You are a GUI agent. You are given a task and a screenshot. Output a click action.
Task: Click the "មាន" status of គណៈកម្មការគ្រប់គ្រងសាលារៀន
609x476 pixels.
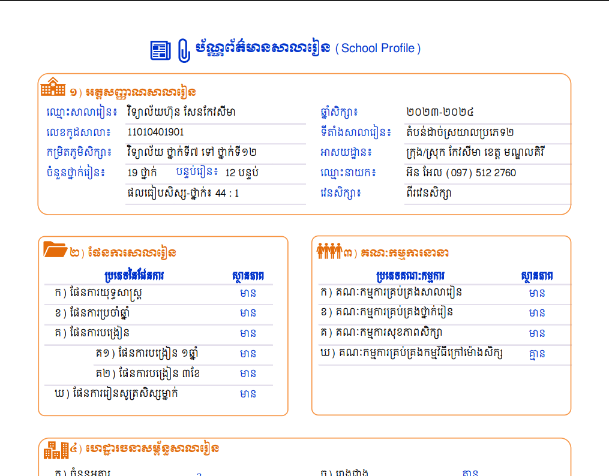(x=537, y=293)
